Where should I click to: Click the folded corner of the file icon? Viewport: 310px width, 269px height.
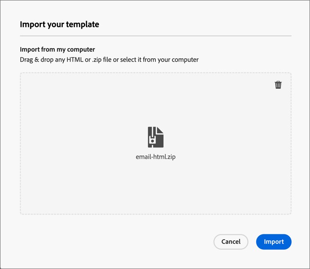coord(160,130)
